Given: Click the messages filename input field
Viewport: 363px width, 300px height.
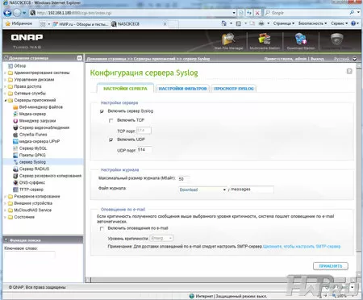Looking at the screenshot, I should pos(252,190).
